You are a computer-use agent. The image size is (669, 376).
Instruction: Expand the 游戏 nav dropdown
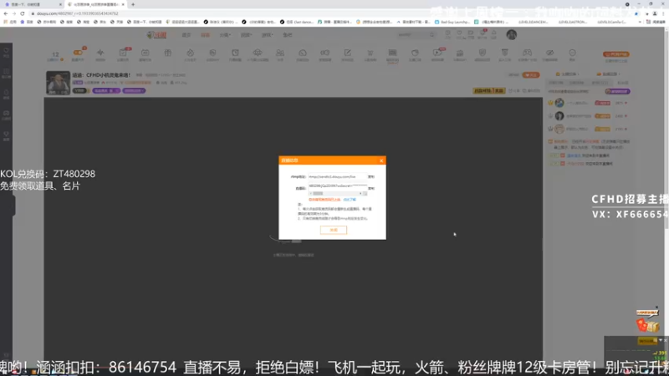coord(267,35)
